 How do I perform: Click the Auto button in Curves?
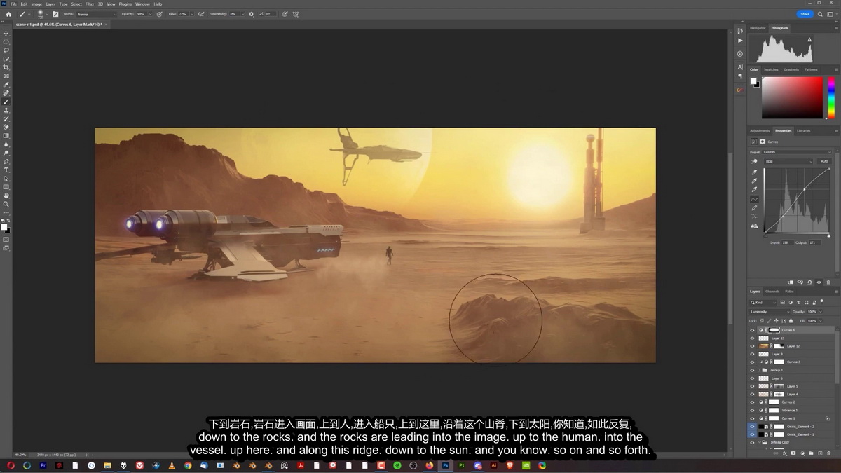click(x=824, y=161)
